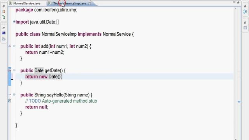The height and width of the screenshot is (140, 249).
Task: Click 'java.util.Date' in the import line
Action: (42, 22)
